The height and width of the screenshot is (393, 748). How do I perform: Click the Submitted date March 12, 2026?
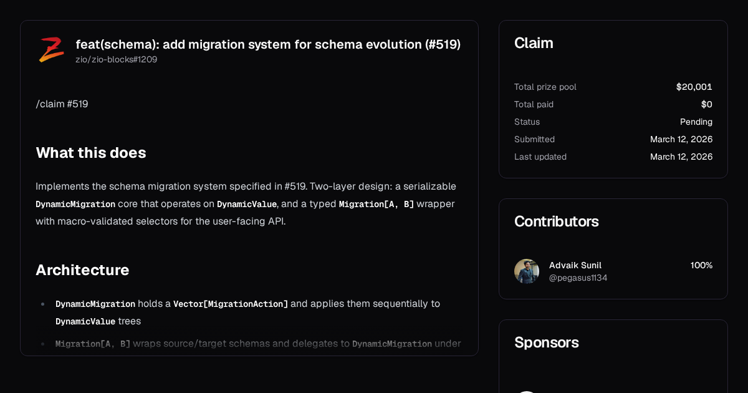(681, 139)
